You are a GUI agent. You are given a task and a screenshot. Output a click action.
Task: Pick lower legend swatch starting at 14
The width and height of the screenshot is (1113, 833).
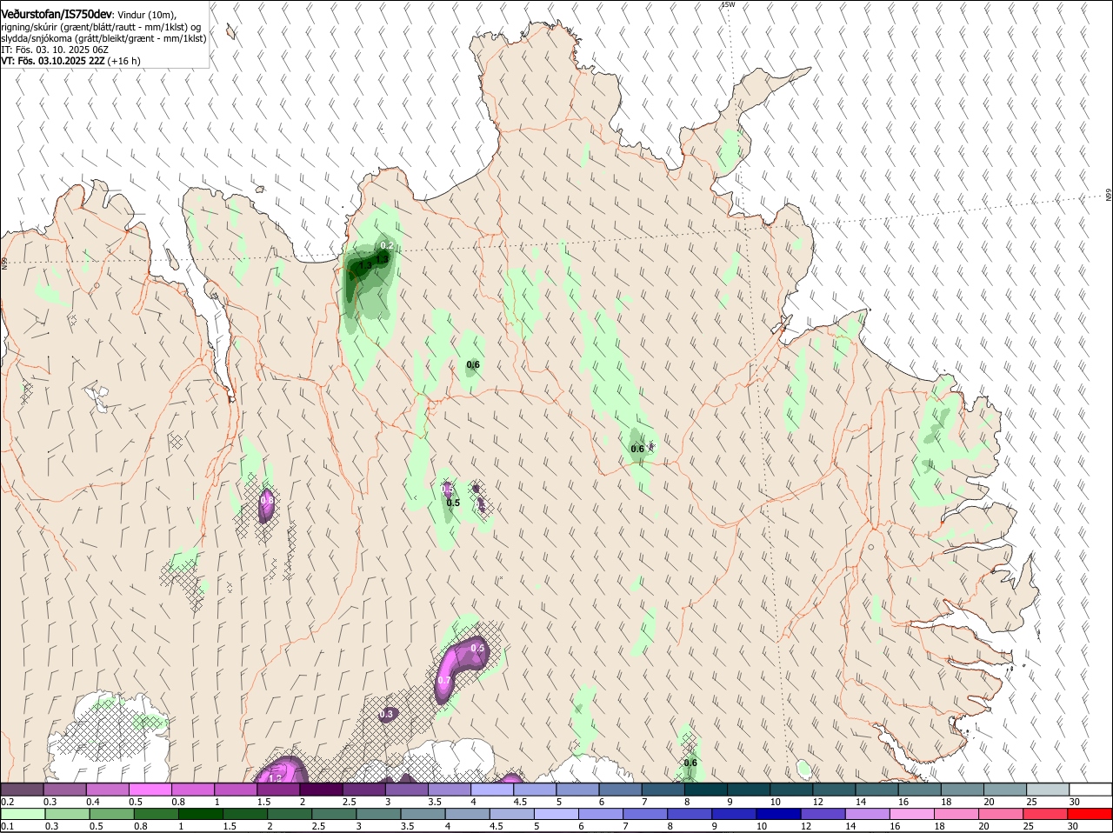tap(867, 813)
